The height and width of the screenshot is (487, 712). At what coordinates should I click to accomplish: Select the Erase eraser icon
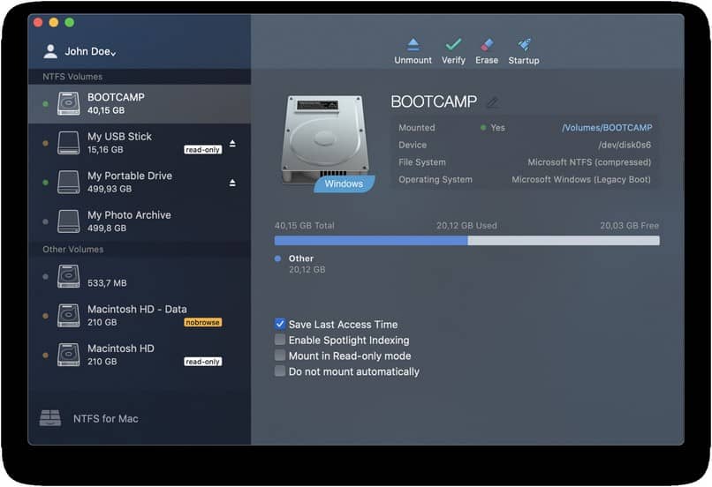tap(487, 44)
